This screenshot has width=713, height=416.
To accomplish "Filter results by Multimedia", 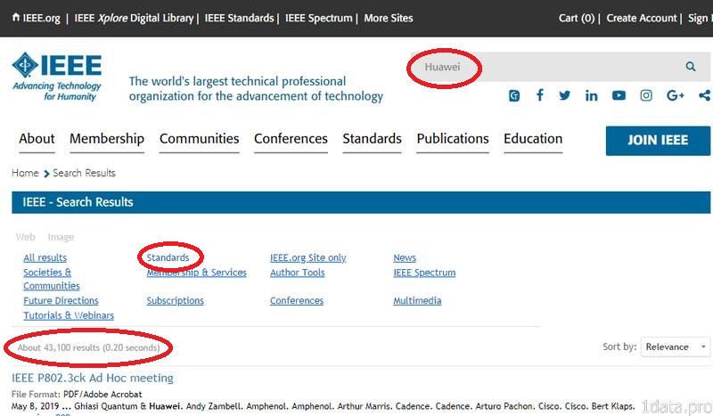I will [x=417, y=300].
